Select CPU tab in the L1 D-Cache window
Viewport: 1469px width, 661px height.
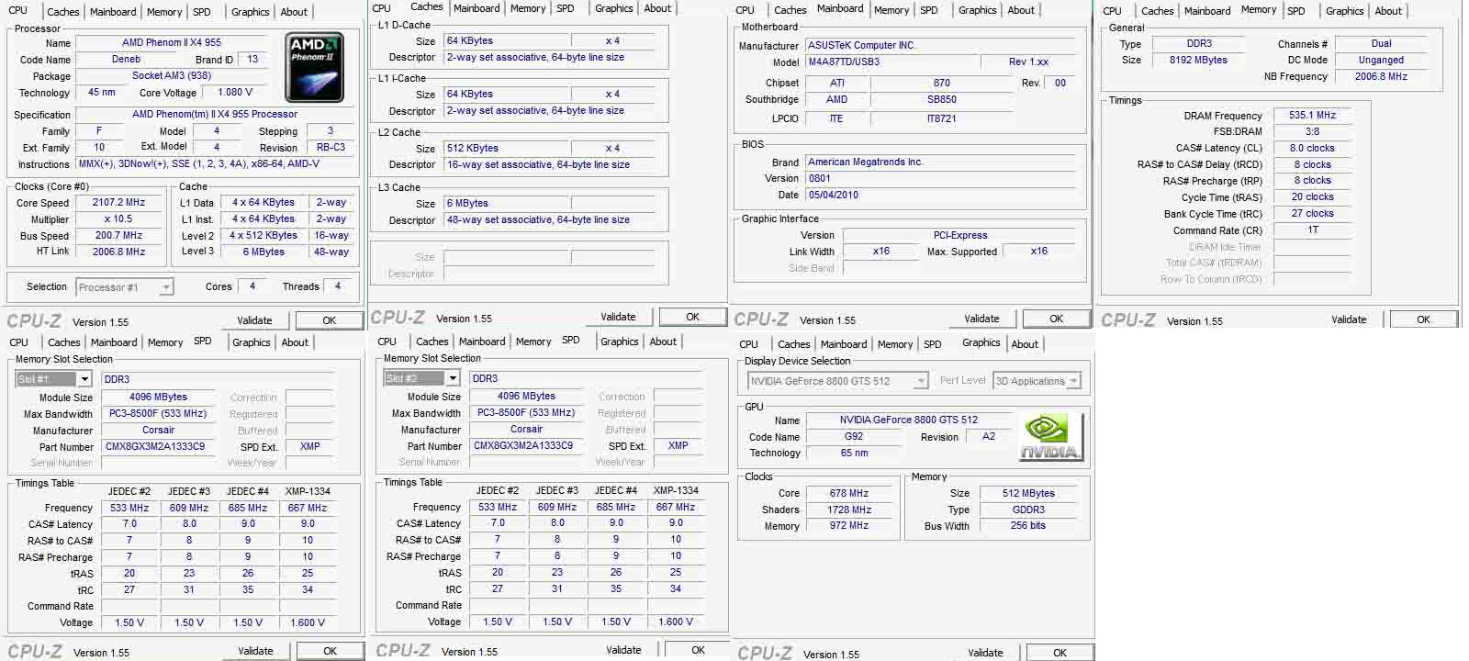tap(382, 8)
